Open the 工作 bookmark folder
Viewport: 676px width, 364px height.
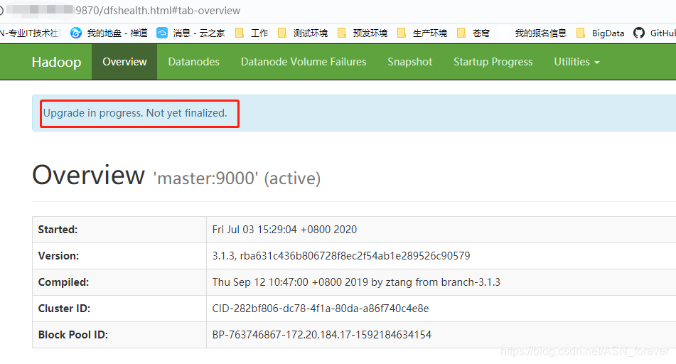pyautogui.click(x=252, y=33)
